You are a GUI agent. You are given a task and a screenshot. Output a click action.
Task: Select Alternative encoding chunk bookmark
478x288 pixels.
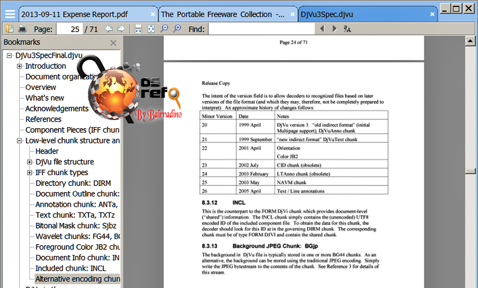point(77,279)
